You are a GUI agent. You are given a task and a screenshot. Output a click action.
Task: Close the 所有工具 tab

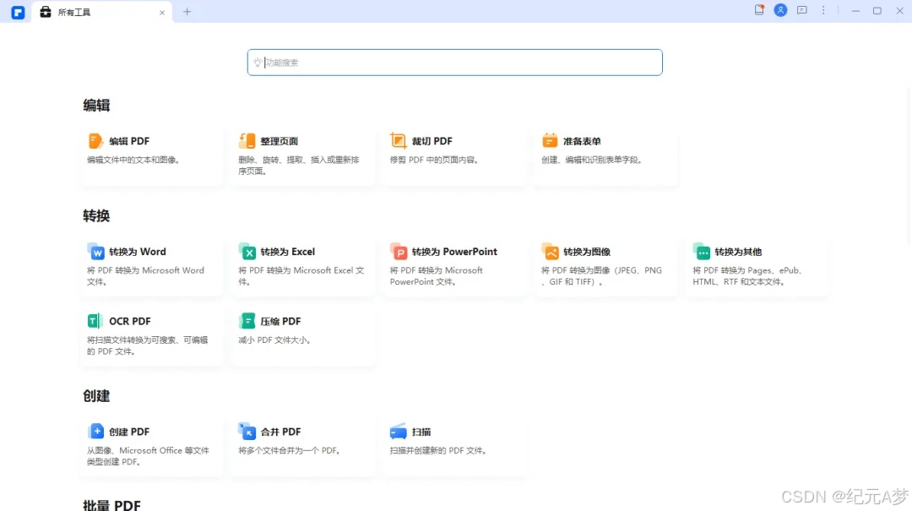[162, 12]
